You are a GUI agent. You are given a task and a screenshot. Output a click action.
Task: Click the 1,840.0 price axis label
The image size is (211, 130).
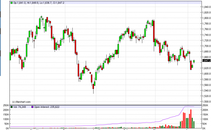[206, 7]
